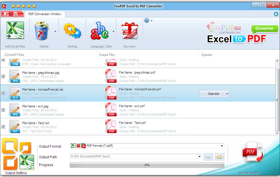280x177 pixels.
Task: Toggle the HTM file row checkbox
Action: coord(3,60)
